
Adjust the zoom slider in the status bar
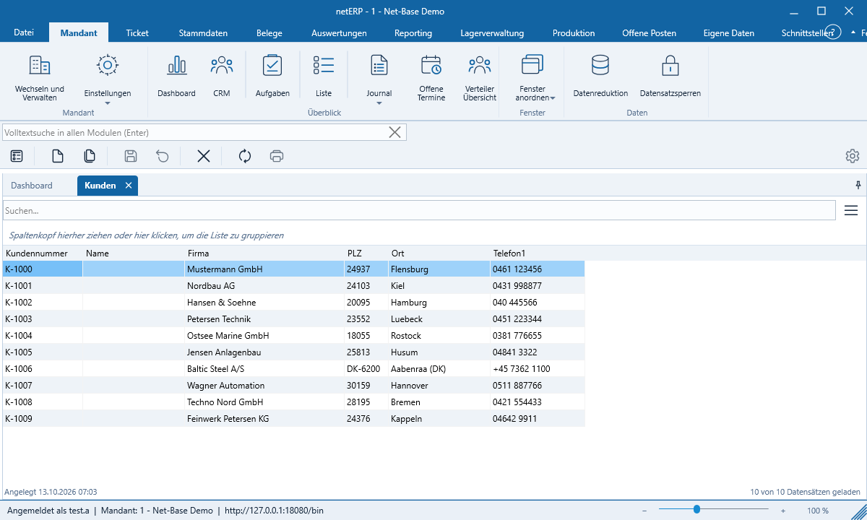pyautogui.click(x=696, y=510)
